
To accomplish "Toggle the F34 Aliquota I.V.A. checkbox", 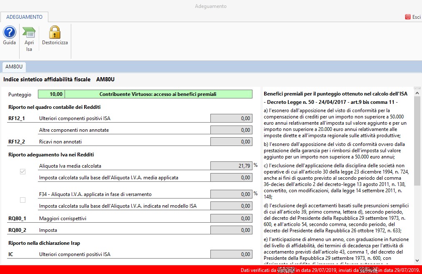I will click(22, 200).
